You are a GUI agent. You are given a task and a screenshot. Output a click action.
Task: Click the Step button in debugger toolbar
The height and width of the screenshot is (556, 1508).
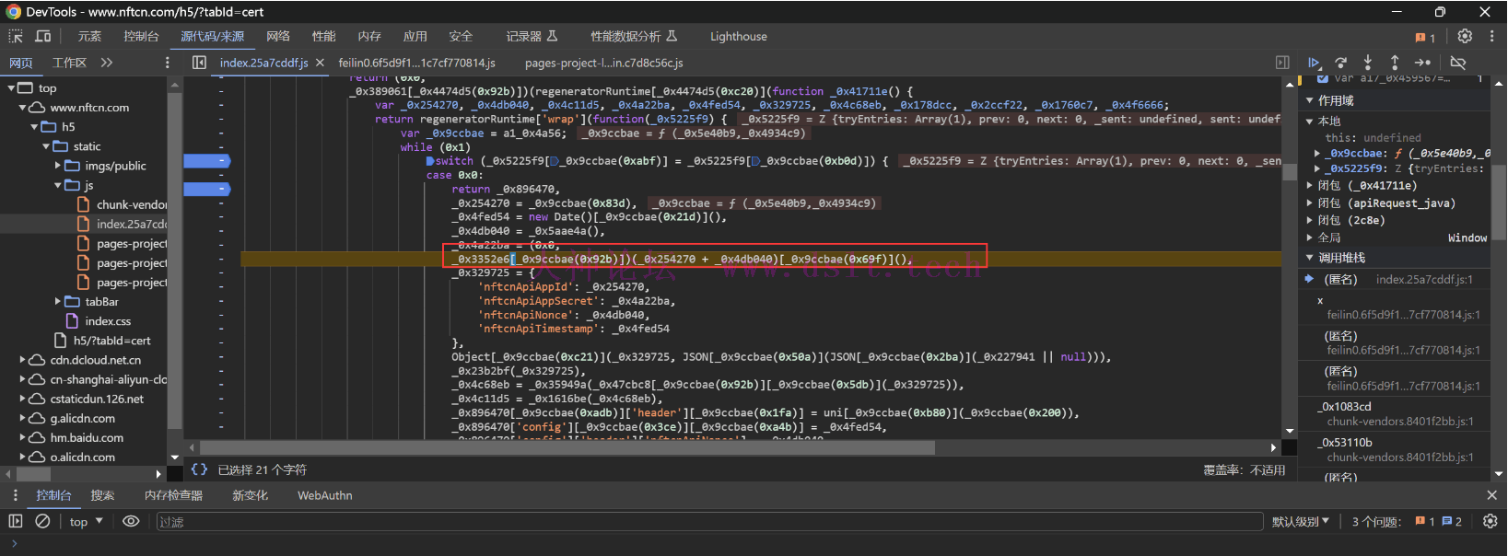[1422, 63]
